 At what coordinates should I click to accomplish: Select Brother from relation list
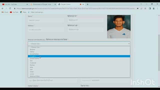(x=79, y=49)
